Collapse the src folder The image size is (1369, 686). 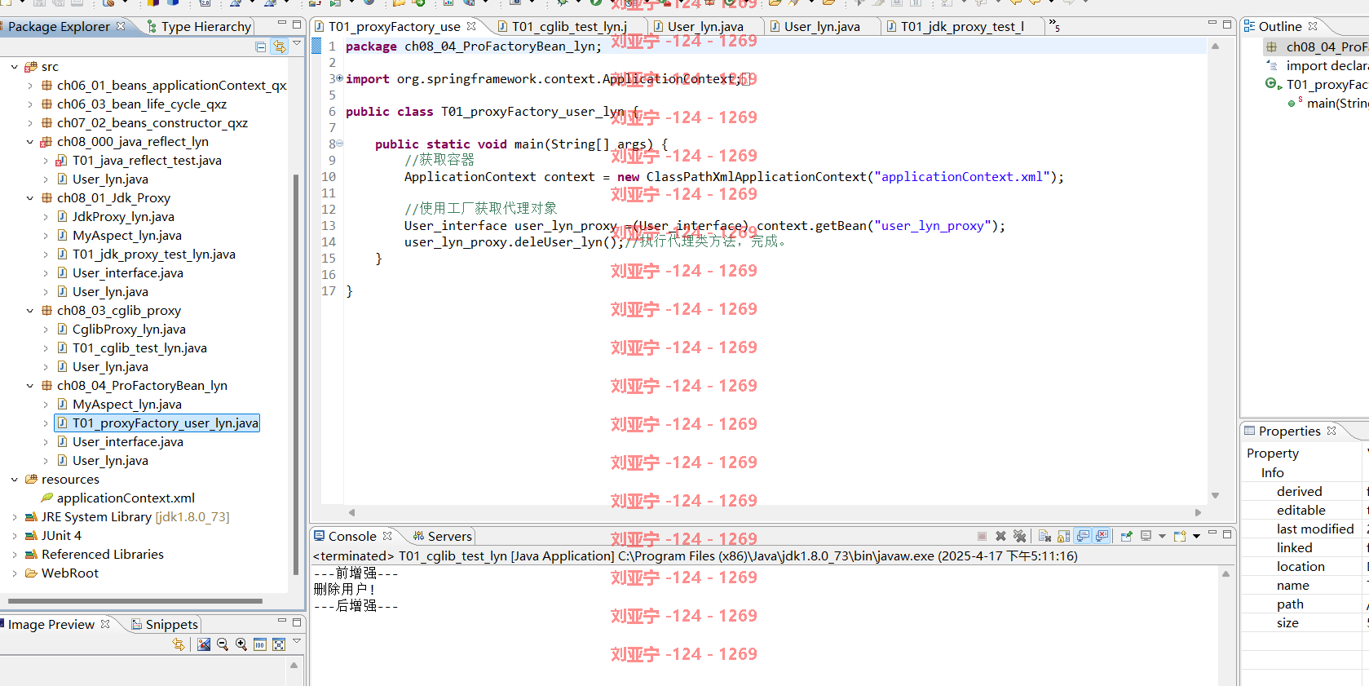tap(14, 67)
